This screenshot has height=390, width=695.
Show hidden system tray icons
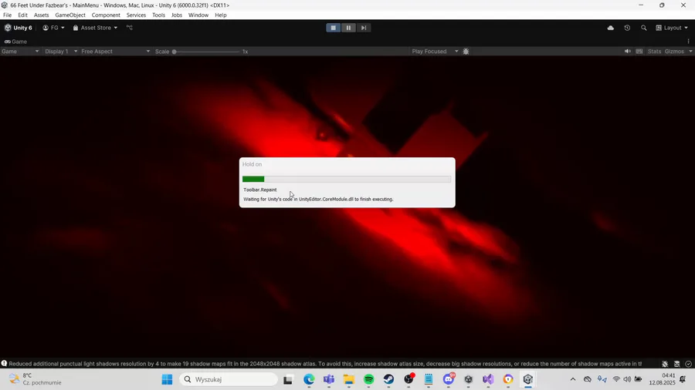point(573,379)
